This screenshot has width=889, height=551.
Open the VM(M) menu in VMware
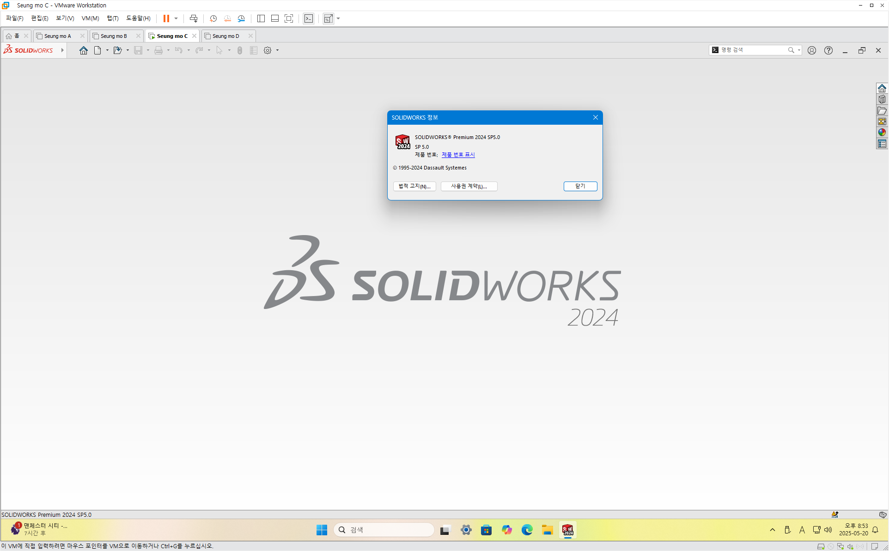(90, 18)
